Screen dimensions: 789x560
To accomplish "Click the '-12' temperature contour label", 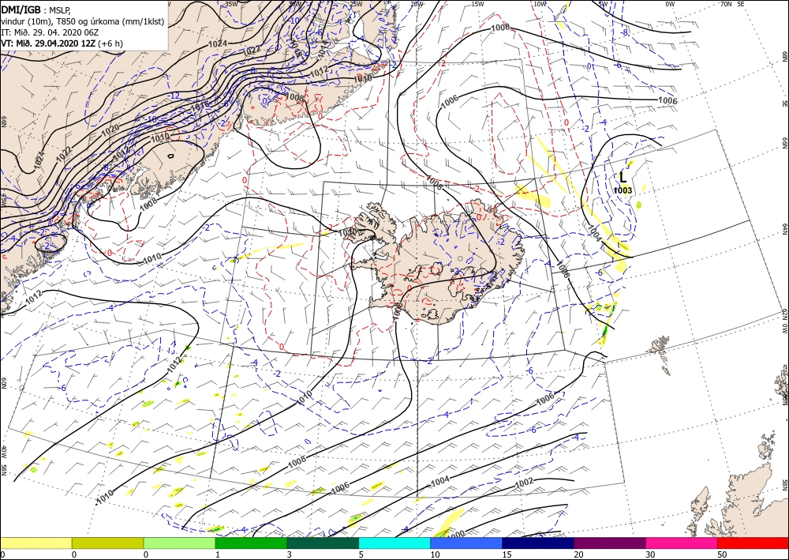I will point(174,96).
